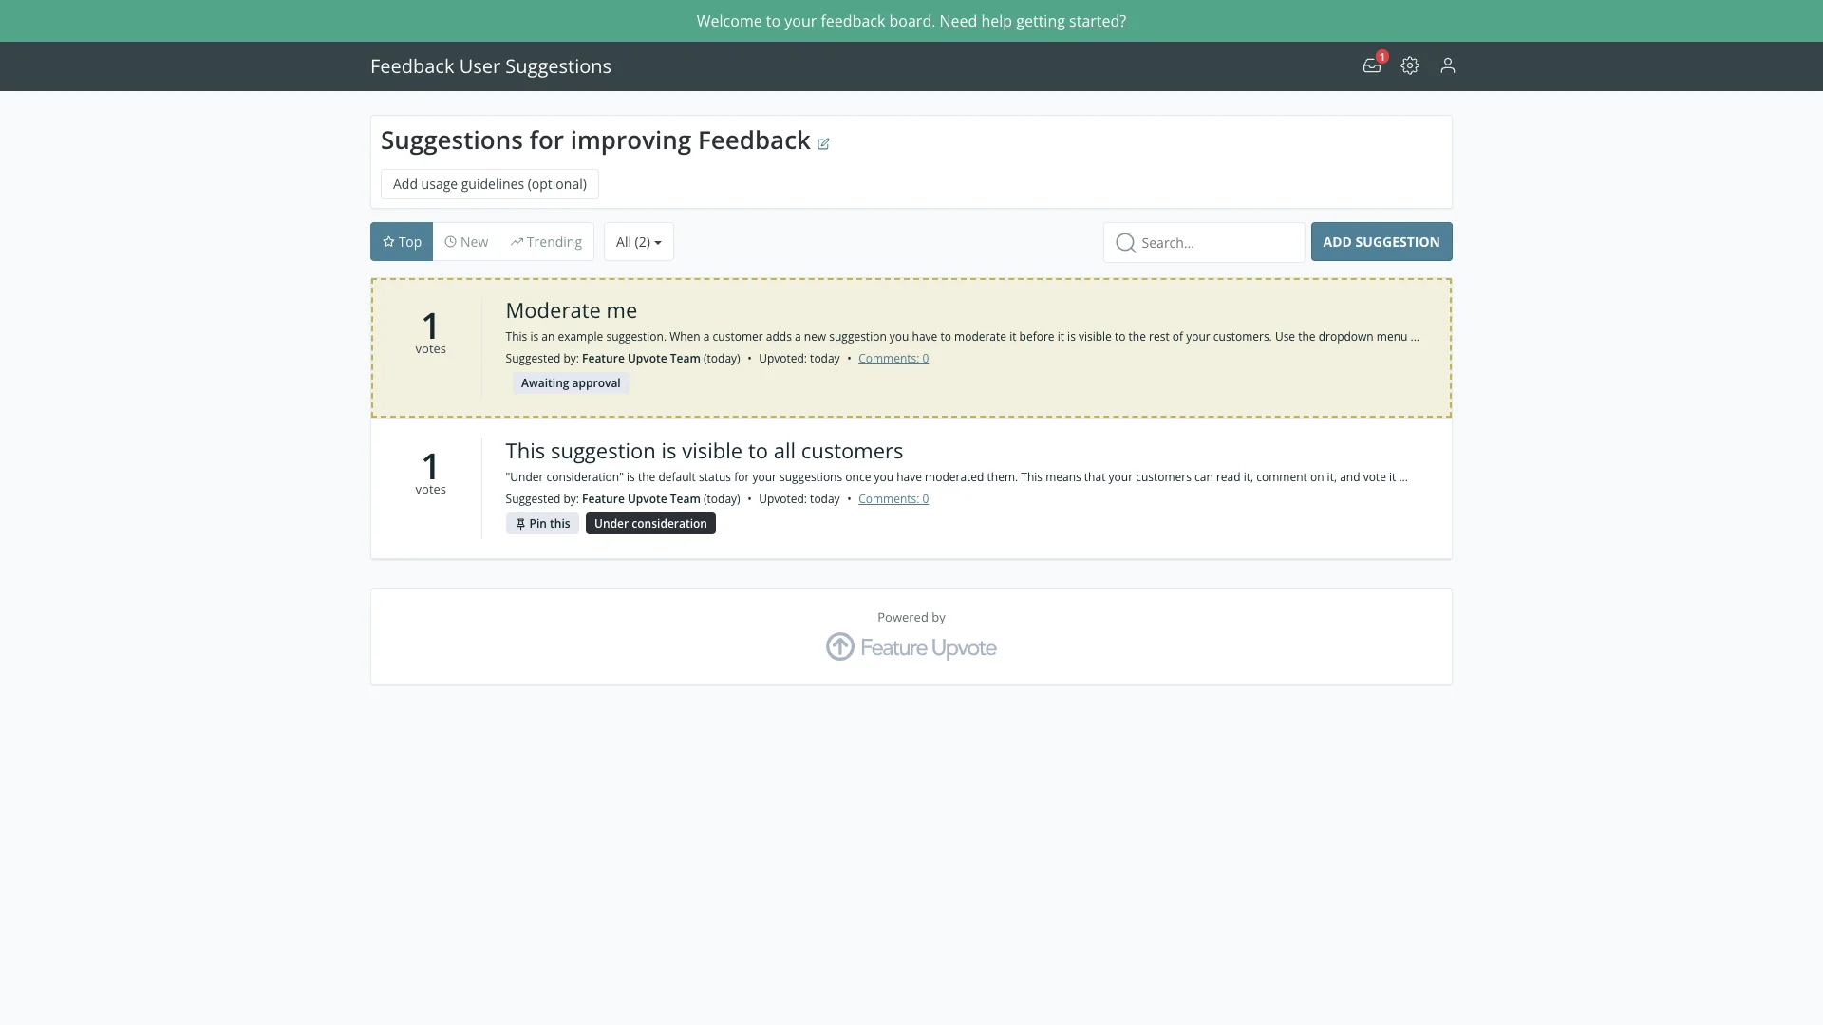
Task: Open the All (2) filter dropdown
Action: (x=638, y=241)
